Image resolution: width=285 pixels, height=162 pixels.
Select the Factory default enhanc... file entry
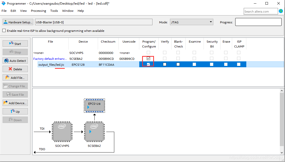tap(50, 59)
